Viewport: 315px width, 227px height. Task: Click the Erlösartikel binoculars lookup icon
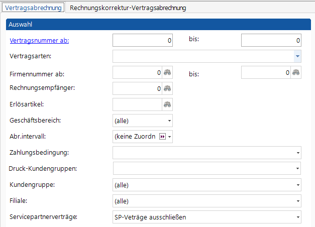click(x=167, y=104)
